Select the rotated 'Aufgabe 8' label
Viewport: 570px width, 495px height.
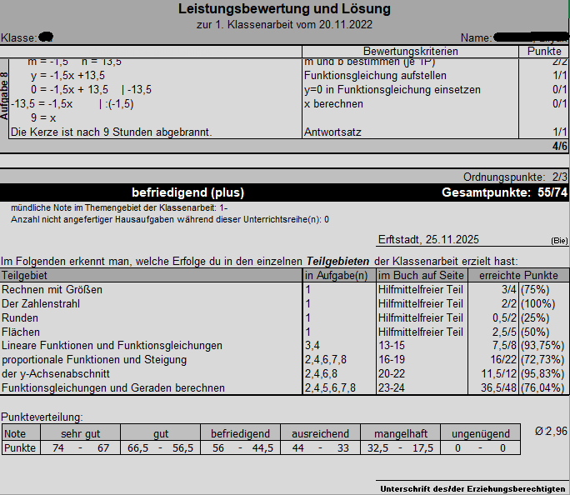(5, 96)
